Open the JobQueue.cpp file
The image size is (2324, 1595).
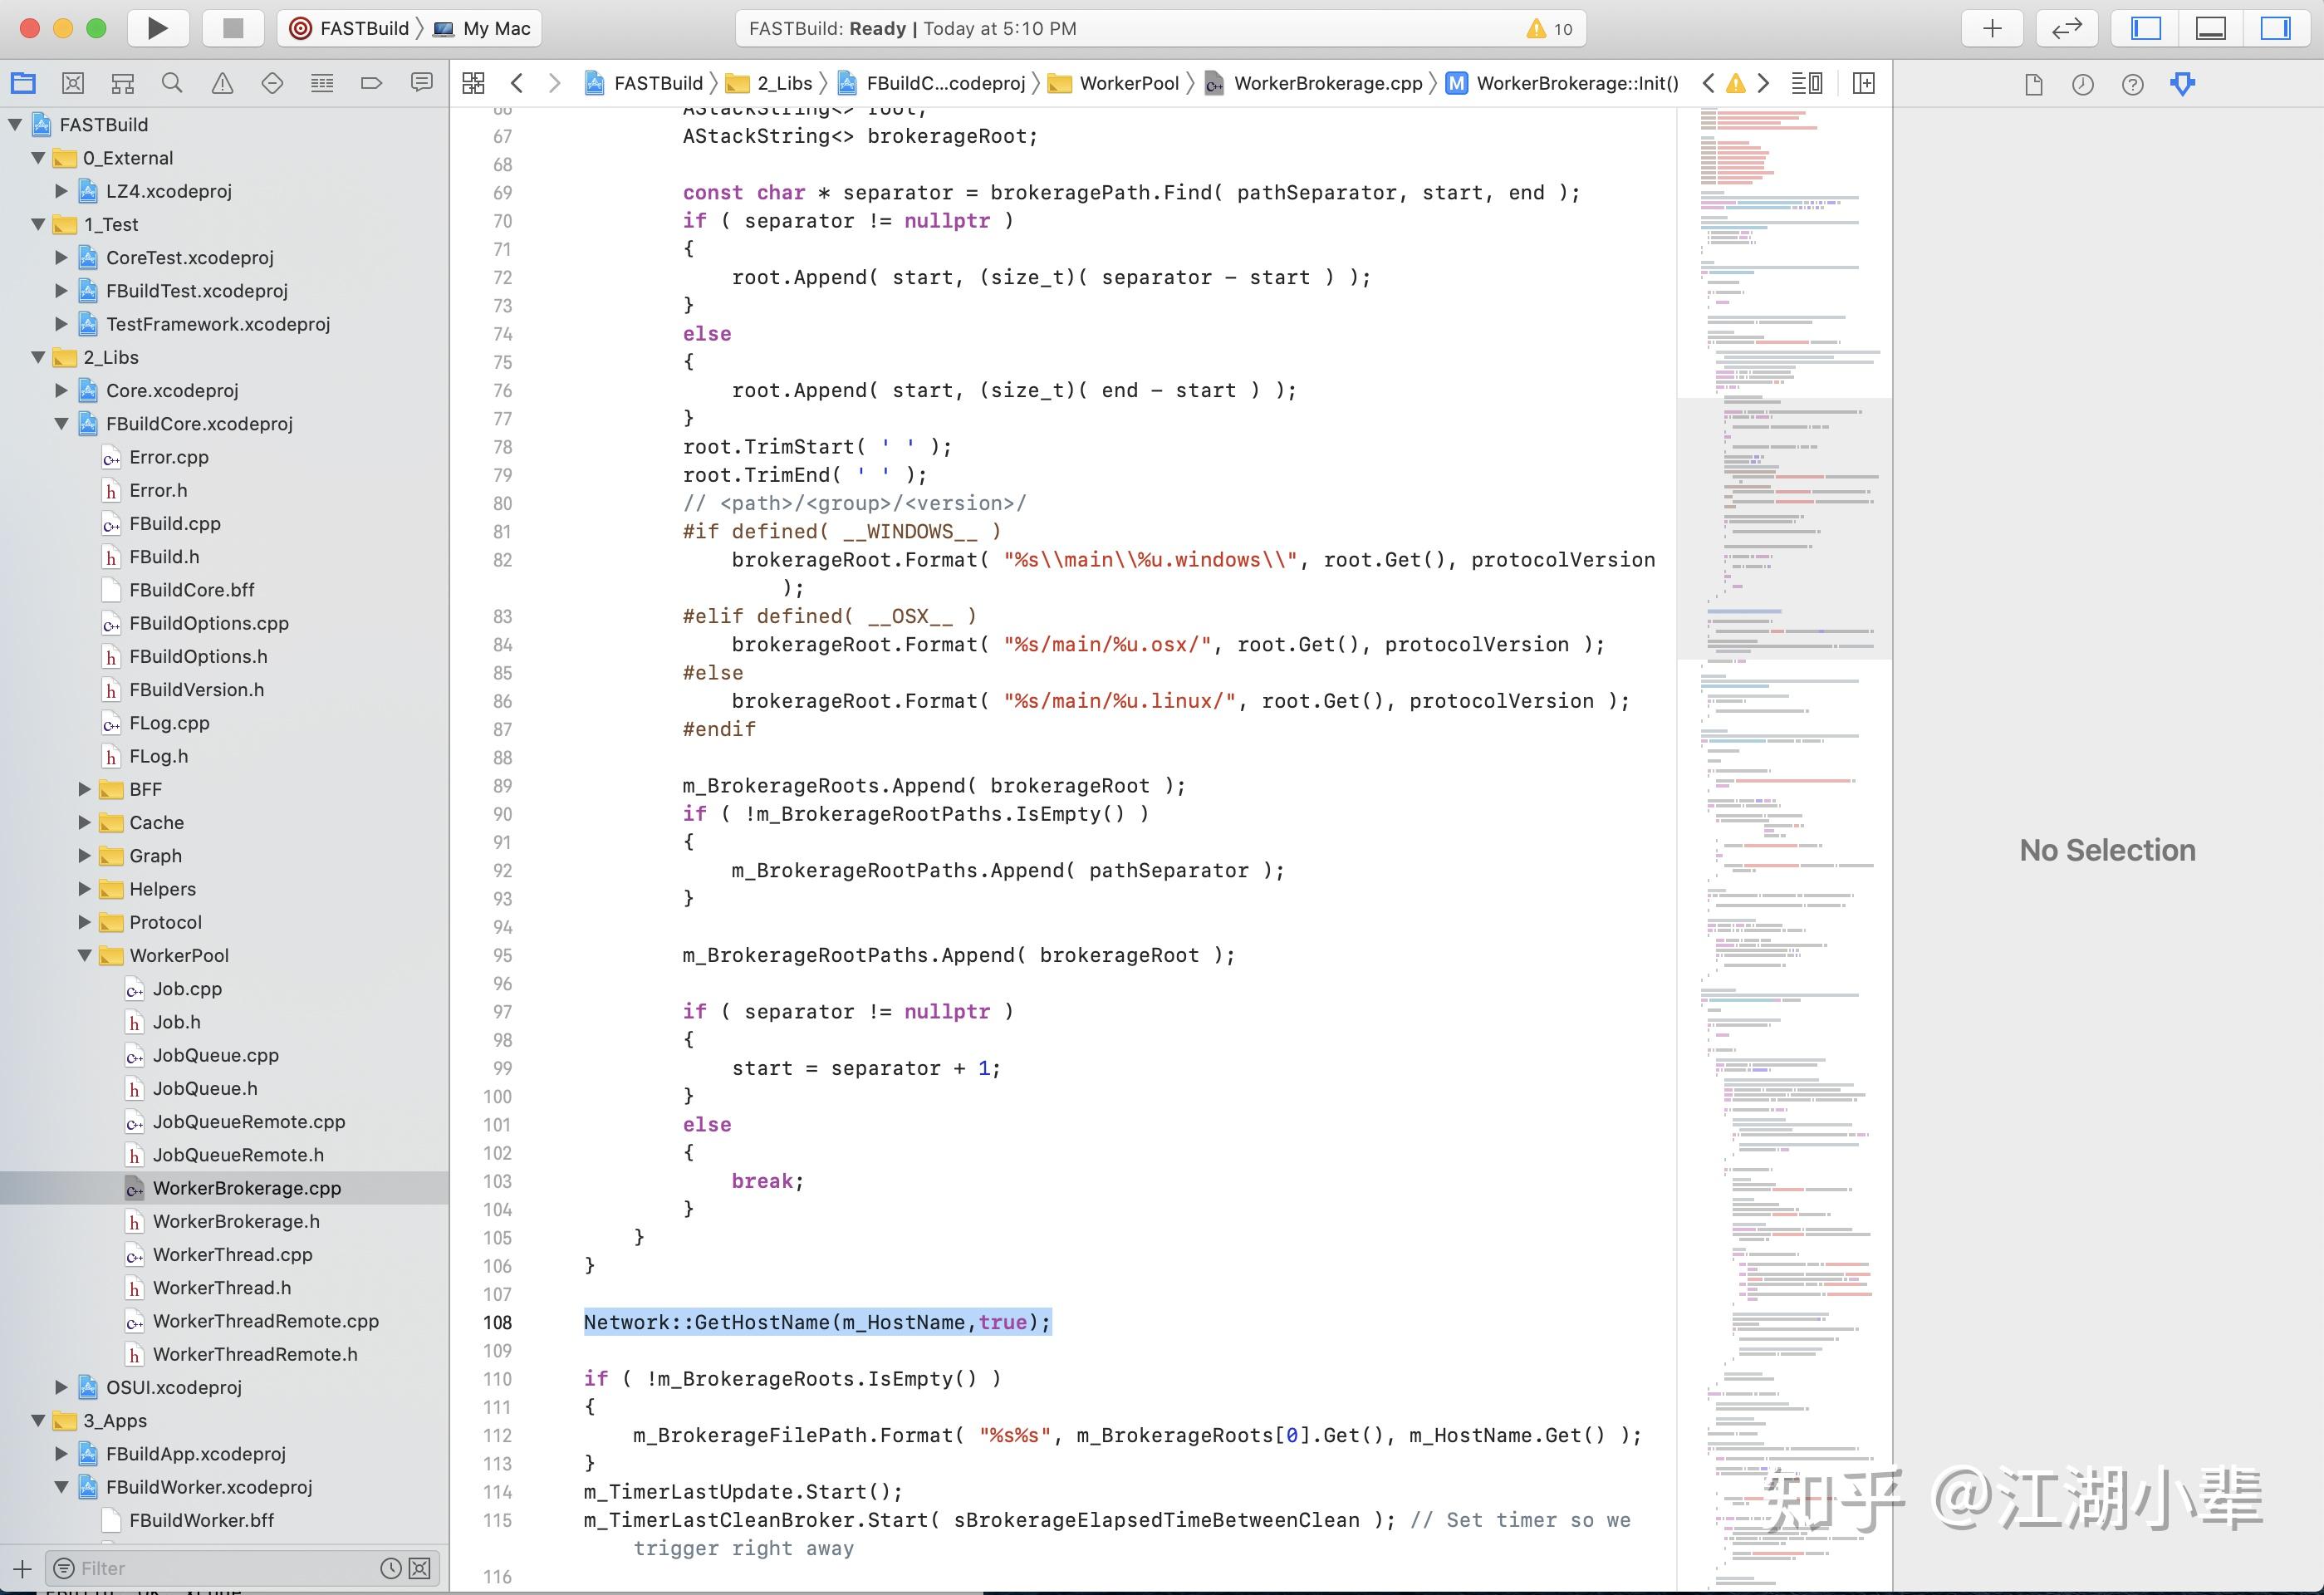pos(215,1055)
